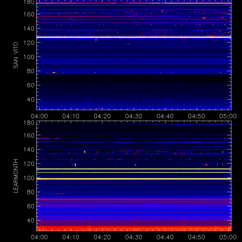Click the thick yellow band near 98 in LEARMONTH spectrogram
The width and height of the screenshot is (242, 242).
pos(134,179)
